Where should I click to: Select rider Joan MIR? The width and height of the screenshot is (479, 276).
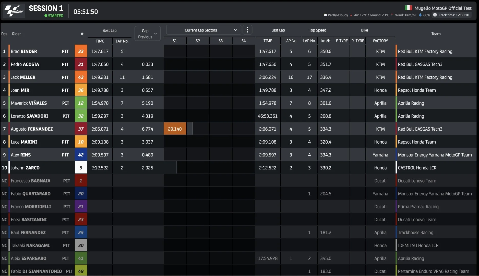[x=20, y=90]
